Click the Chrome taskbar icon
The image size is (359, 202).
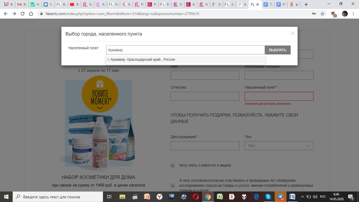[208, 197]
